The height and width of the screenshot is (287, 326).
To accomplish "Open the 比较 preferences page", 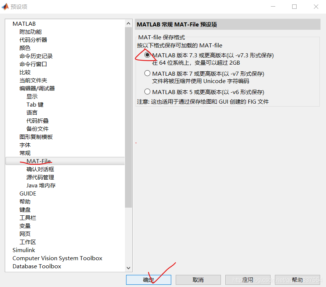I will (x=25, y=72).
